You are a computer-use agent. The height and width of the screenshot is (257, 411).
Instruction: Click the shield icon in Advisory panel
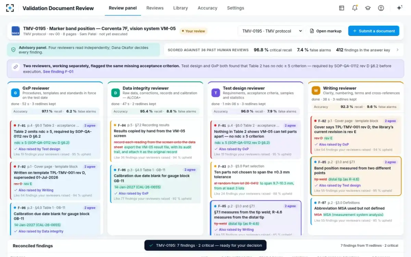tap(13, 50)
